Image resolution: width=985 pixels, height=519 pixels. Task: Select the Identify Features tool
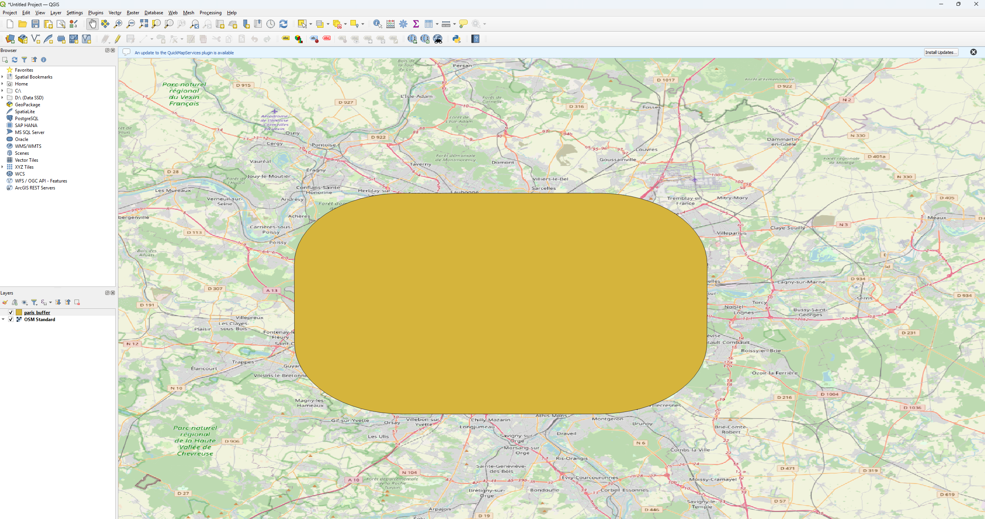[x=377, y=24]
